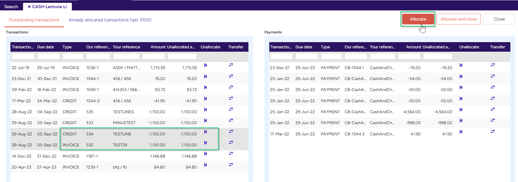Sort Transactions by Due date column
The width and height of the screenshot is (518, 182).
(46, 47)
